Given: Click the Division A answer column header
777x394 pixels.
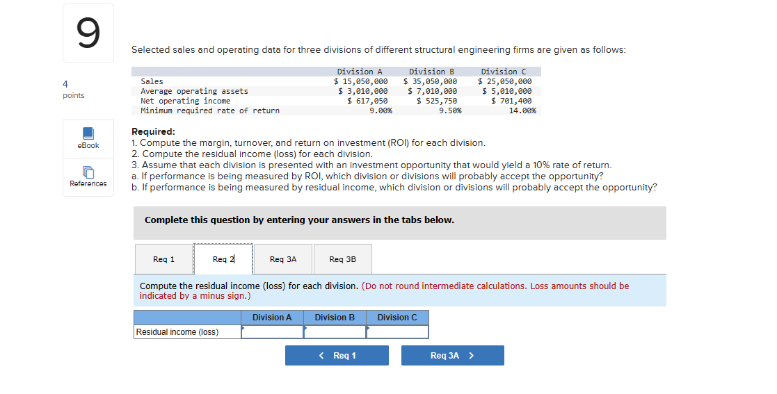Looking at the screenshot, I should (272, 318).
